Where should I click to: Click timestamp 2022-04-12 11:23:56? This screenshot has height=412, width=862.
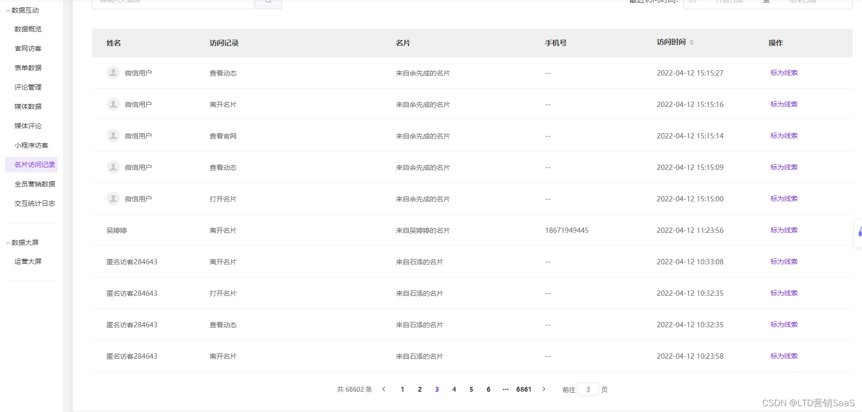coord(690,230)
